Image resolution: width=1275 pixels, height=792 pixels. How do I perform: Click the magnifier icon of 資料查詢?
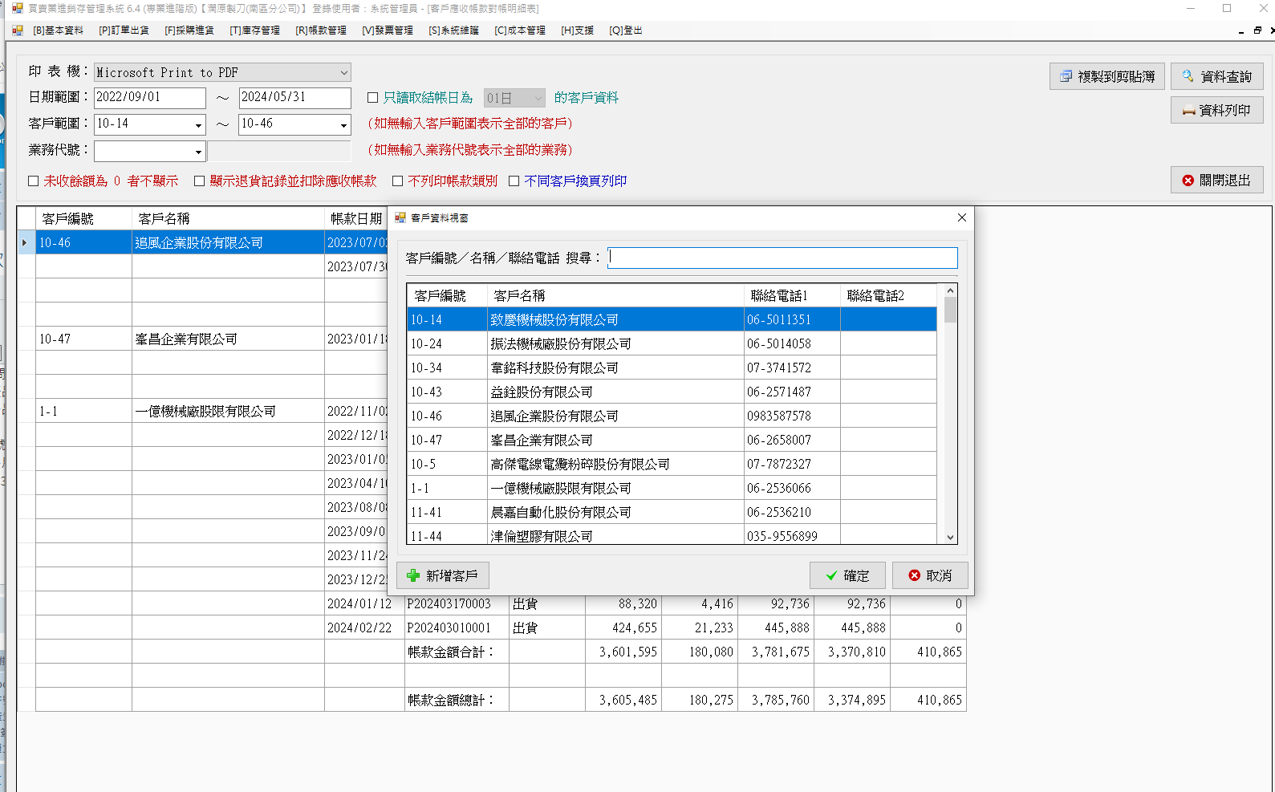[x=1188, y=76]
